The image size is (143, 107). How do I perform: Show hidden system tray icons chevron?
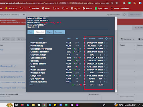pos(139,105)
